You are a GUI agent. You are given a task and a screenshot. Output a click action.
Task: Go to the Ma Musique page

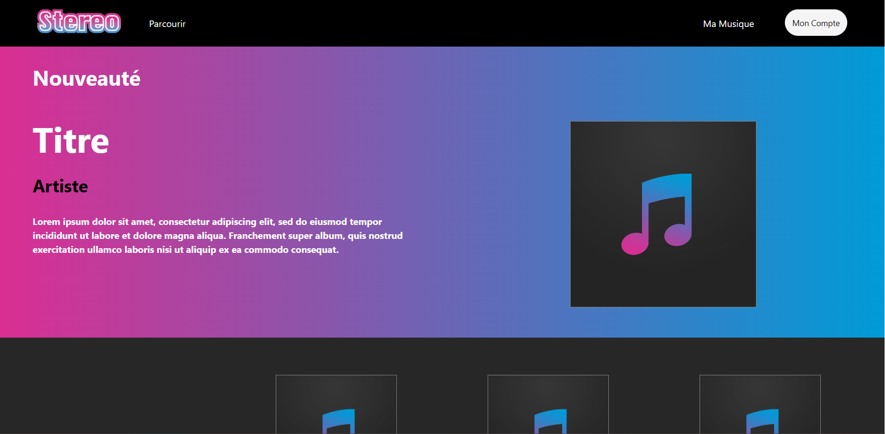[728, 24]
